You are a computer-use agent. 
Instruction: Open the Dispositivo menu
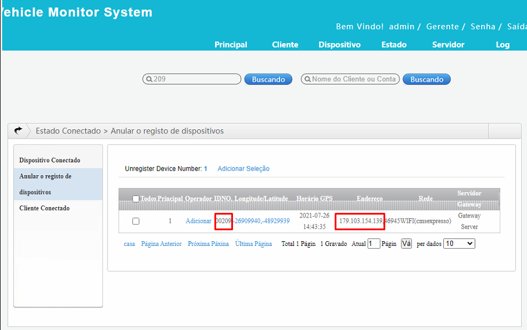tap(339, 45)
